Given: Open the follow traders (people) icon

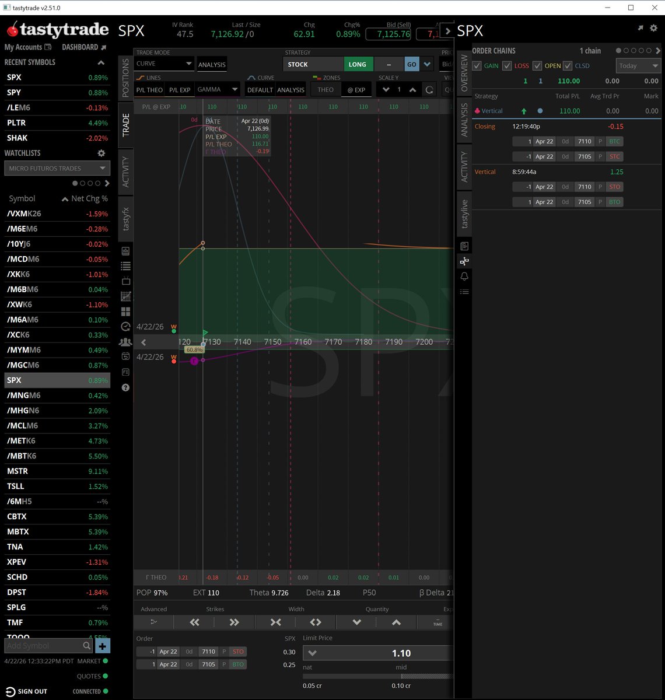Looking at the screenshot, I should click(x=125, y=342).
